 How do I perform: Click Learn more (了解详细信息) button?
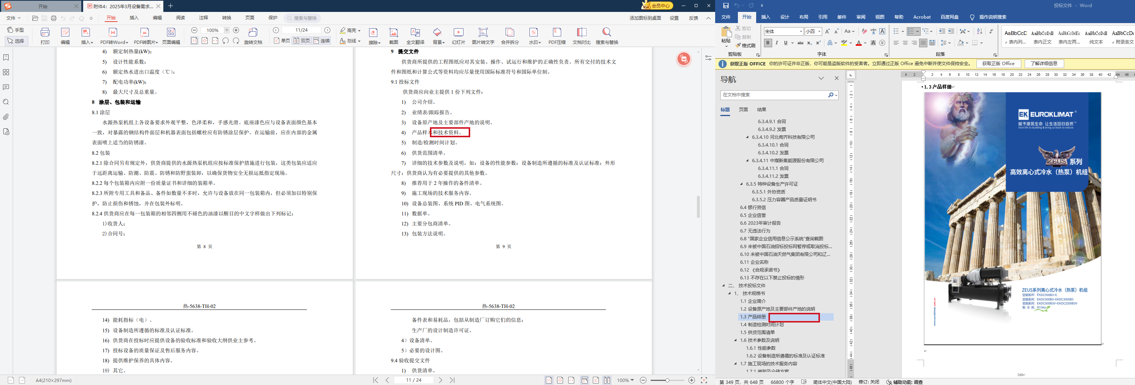pyautogui.click(x=1044, y=64)
